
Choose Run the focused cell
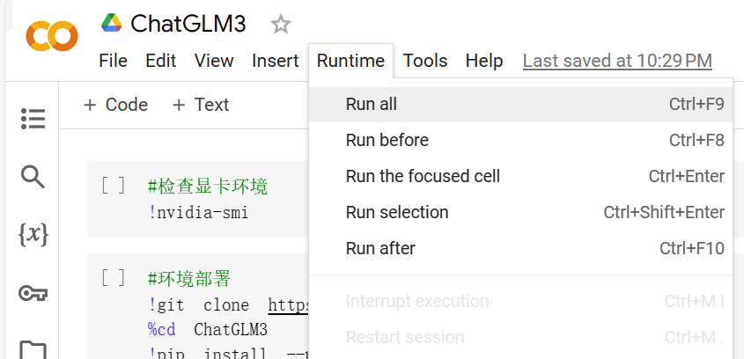point(521,176)
